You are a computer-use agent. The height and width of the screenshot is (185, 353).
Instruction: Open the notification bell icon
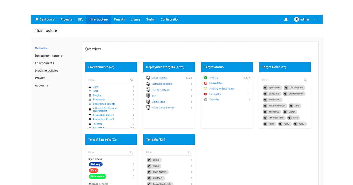(x=286, y=19)
